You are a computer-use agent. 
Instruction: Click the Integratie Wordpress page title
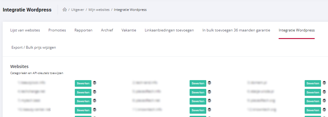[27, 10]
